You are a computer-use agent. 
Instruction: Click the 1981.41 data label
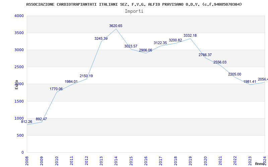coord(250,81)
